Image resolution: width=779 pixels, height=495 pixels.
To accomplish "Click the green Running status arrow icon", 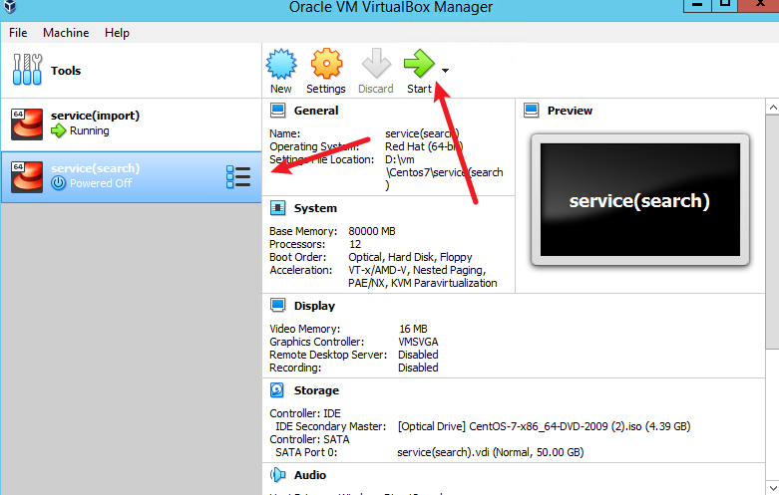I will (x=59, y=130).
